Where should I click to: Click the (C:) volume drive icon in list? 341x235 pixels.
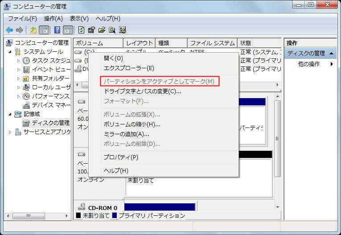pos(78,52)
